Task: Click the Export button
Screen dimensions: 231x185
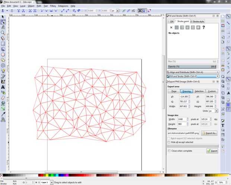Action: [x=212, y=151]
